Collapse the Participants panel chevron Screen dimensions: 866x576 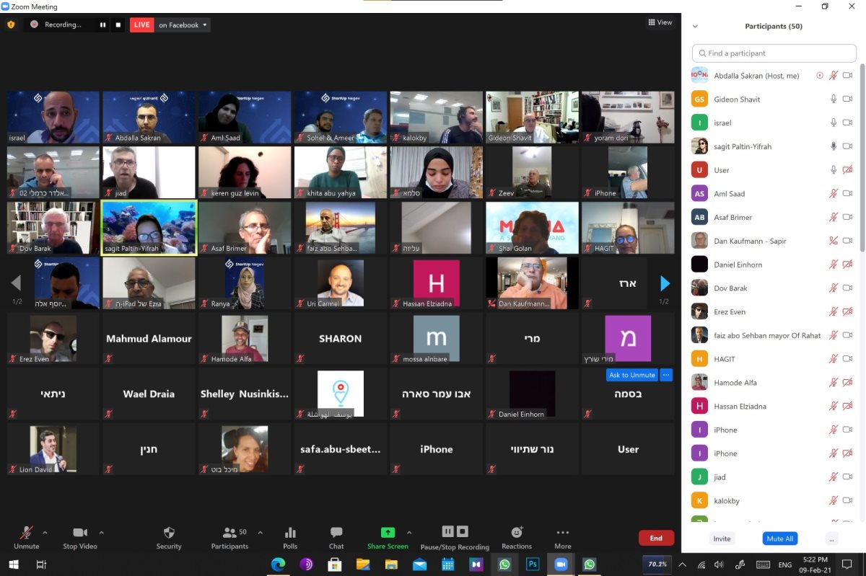[695, 27]
